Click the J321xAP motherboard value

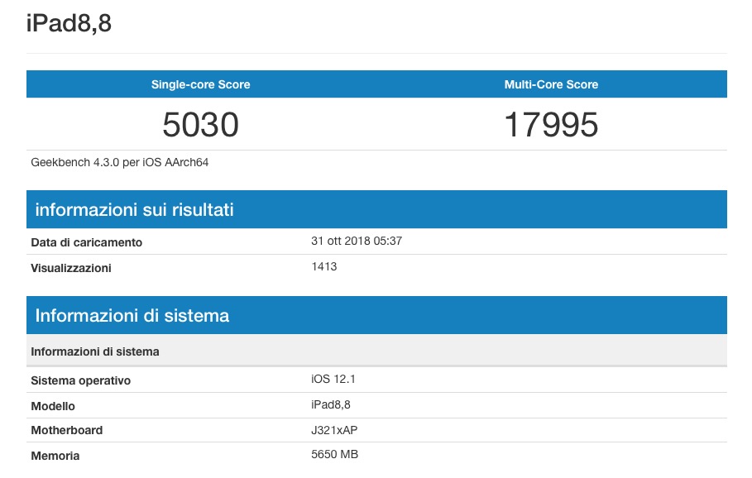[x=334, y=430]
